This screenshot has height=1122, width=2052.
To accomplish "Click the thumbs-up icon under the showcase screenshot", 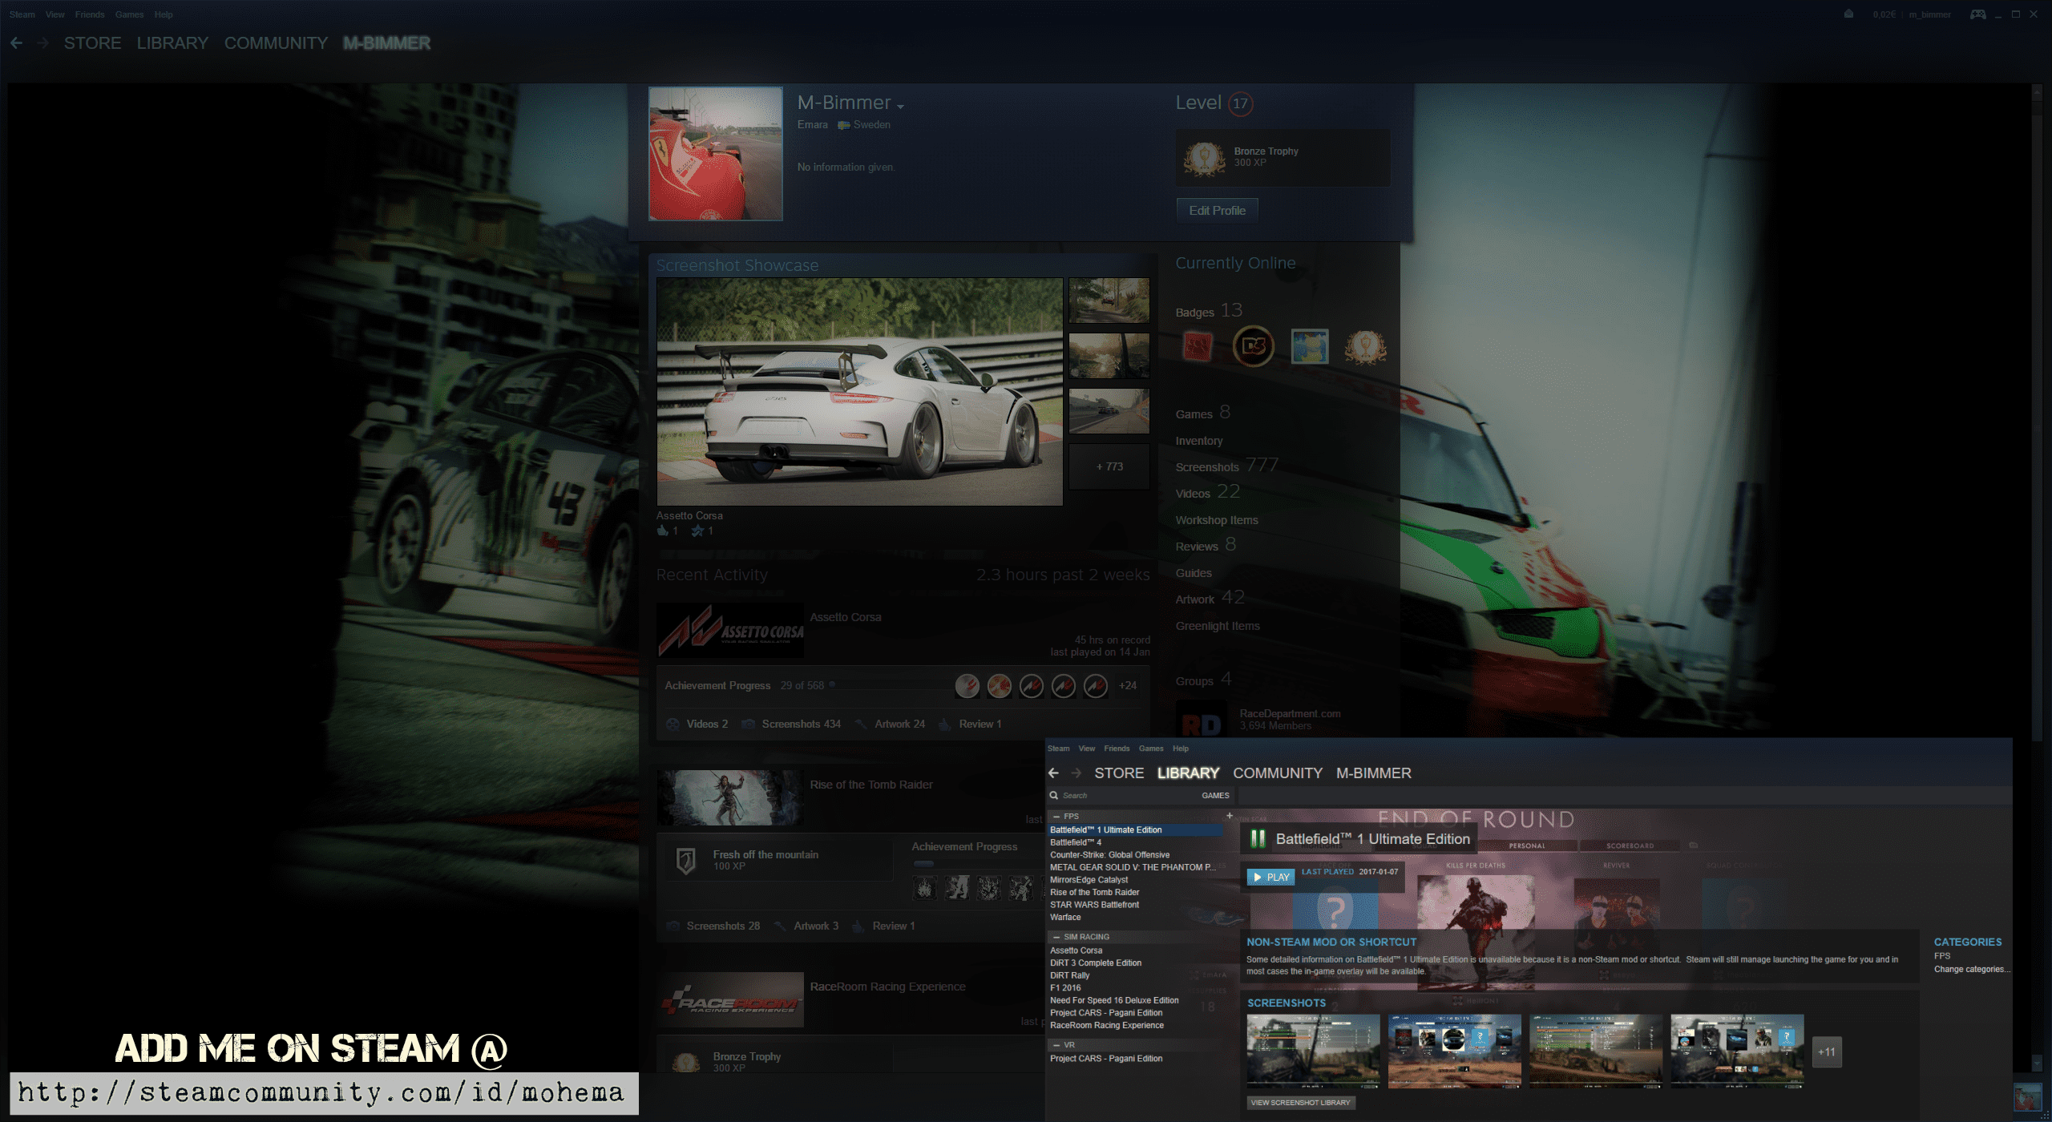I will [662, 531].
